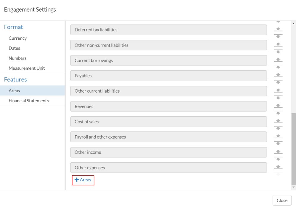Viewport: 296px width, 210px height.
Task: Move Deferred tax liabilities up
Action: pyautogui.click(x=278, y=28)
